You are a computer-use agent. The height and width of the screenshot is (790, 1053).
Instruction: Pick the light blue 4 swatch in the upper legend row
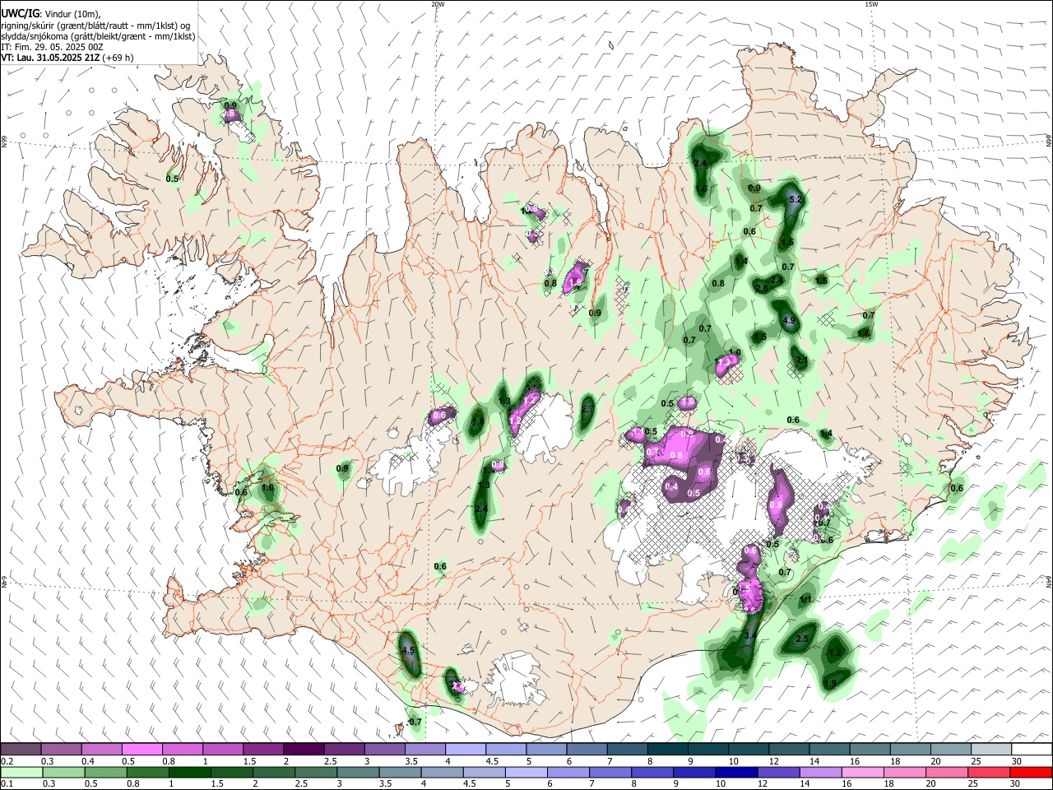[x=466, y=750]
